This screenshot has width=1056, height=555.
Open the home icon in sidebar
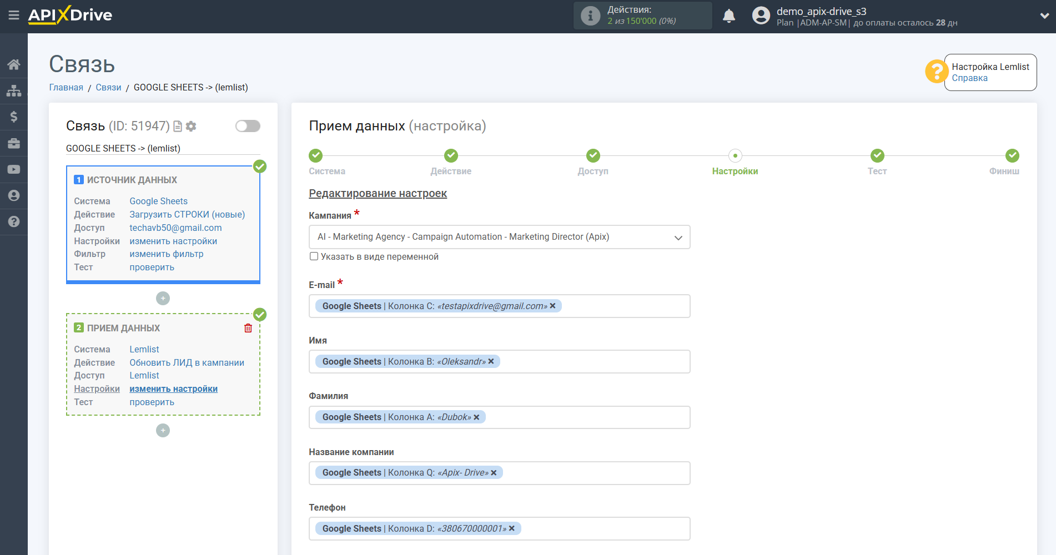click(14, 64)
